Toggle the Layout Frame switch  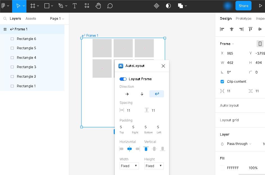click(x=123, y=79)
